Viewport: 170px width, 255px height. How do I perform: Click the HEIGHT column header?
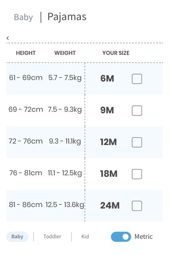point(25,53)
